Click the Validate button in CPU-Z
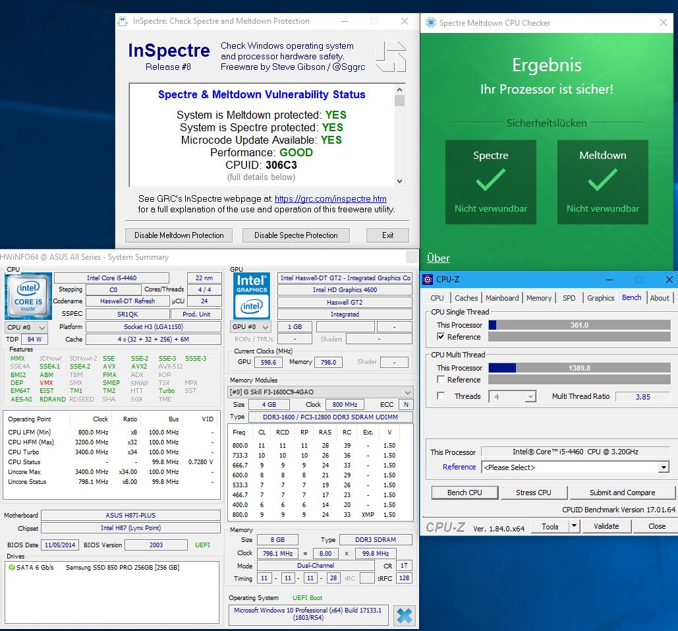This screenshot has width=678, height=631. point(606,526)
